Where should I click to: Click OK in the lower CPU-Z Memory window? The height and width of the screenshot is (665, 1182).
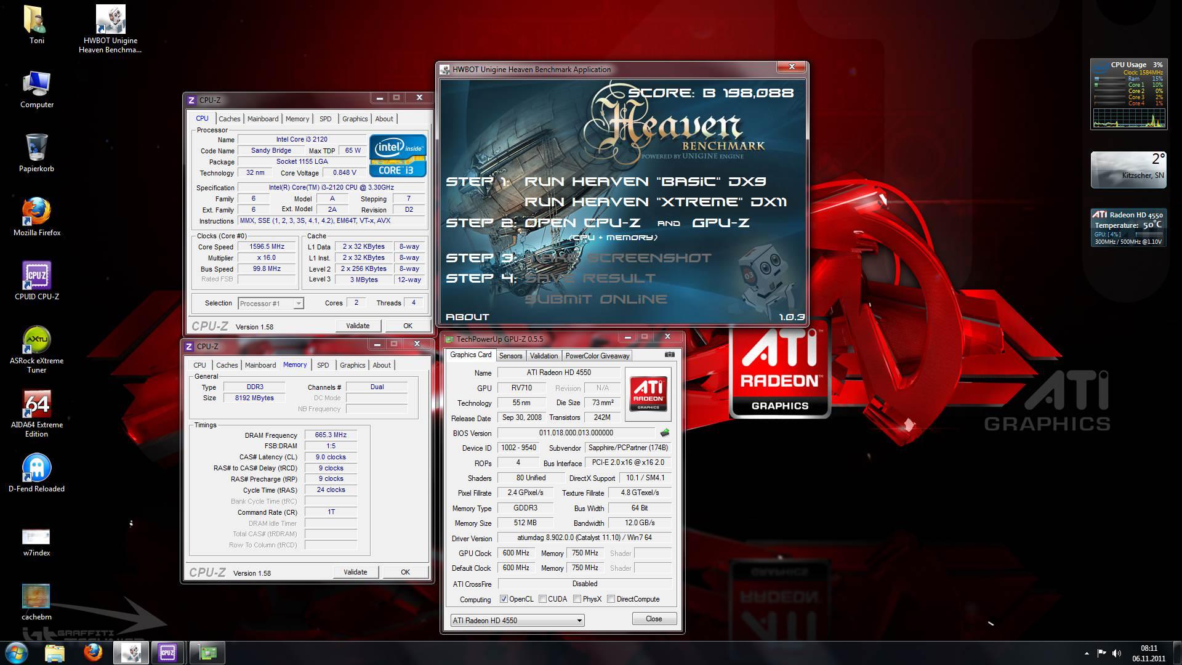(405, 572)
